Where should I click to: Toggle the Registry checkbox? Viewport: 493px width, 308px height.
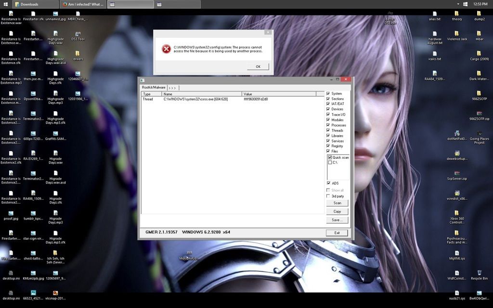point(328,146)
